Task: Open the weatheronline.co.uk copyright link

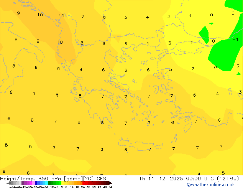Action: [x=211, y=185]
